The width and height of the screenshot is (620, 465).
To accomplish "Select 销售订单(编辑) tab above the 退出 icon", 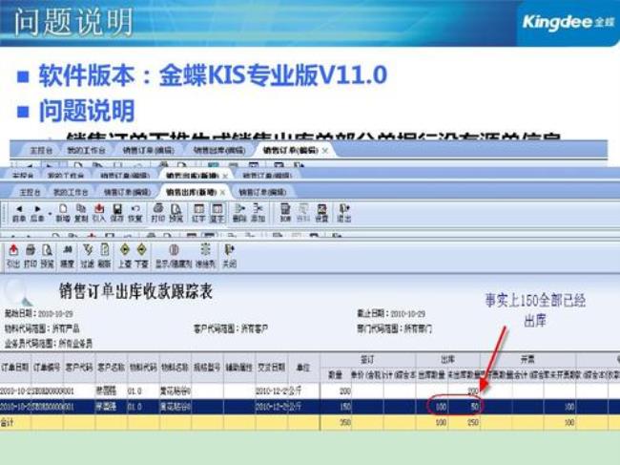I will 262,192.
